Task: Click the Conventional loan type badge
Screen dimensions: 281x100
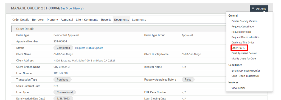Action: [65, 92]
